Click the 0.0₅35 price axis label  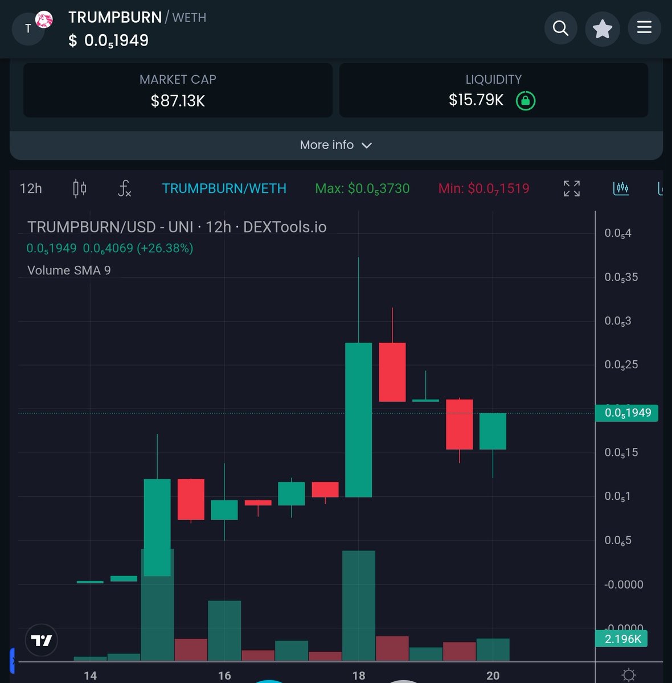coord(621,277)
